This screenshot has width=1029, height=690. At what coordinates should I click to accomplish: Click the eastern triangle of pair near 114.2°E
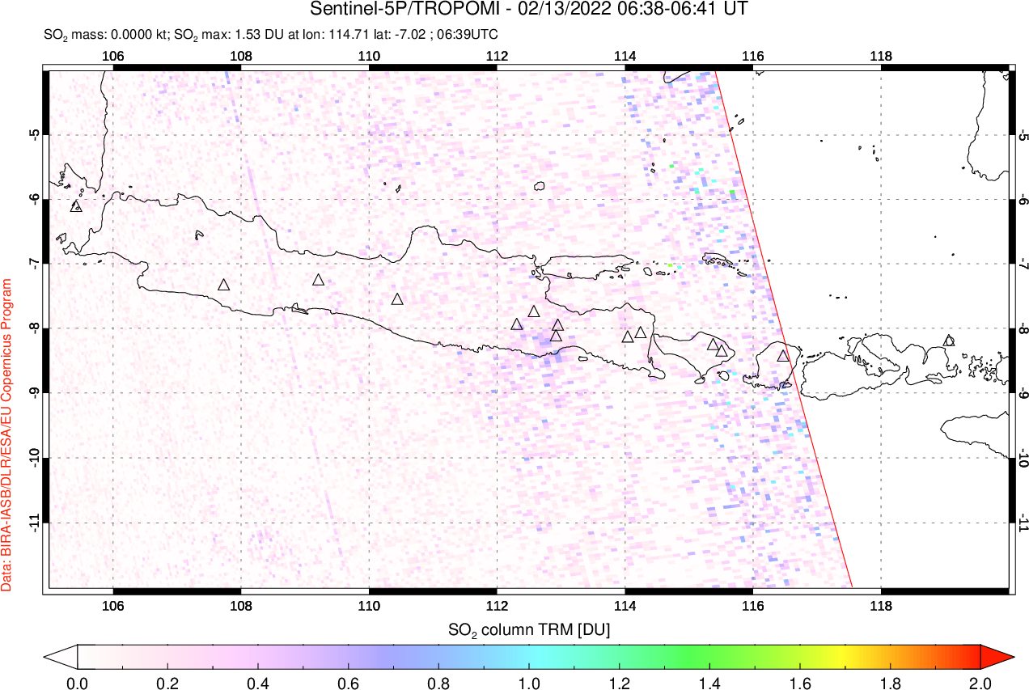[641, 332]
